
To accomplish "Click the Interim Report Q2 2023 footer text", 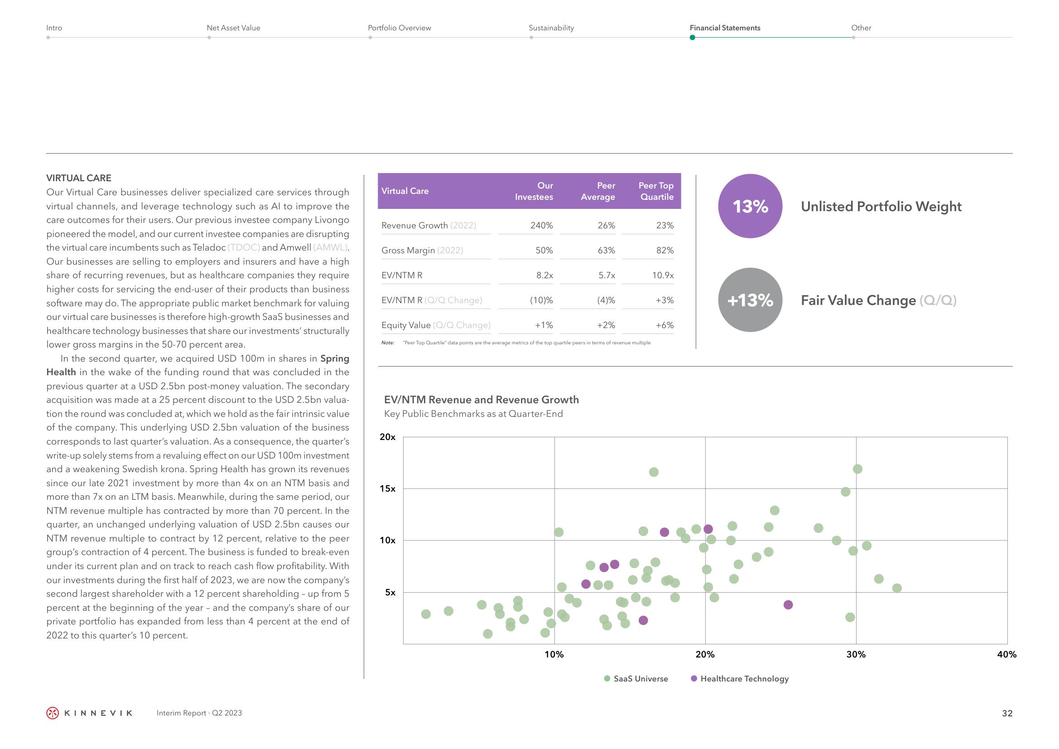I will pos(199,713).
